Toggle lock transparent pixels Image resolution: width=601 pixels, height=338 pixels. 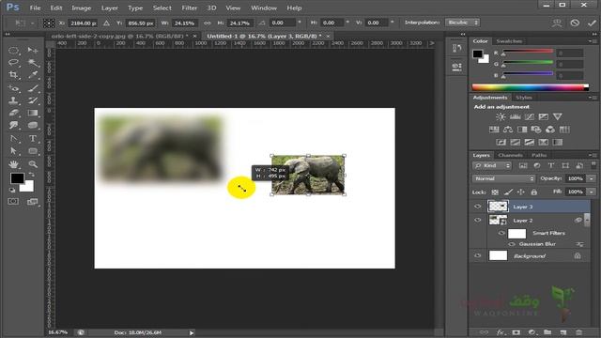pos(495,192)
